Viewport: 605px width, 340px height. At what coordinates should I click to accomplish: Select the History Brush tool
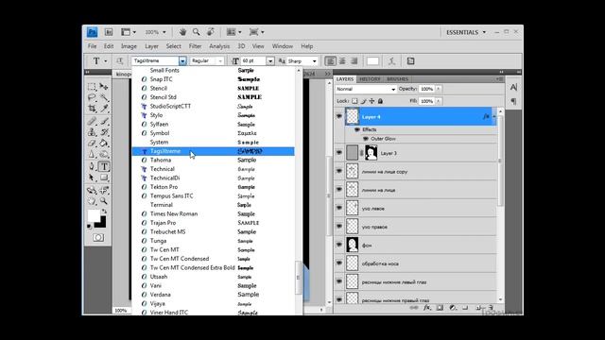tap(104, 132)
